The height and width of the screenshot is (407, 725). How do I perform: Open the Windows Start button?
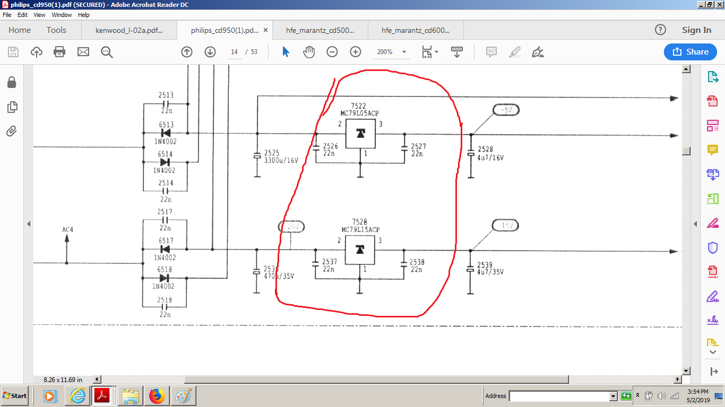[15, 396]
